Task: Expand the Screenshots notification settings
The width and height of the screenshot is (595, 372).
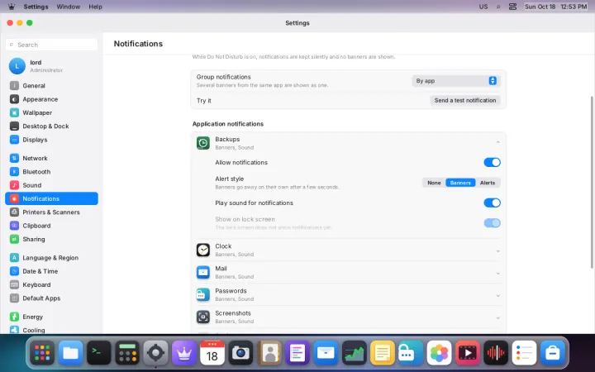Action: tap(497, 318)
